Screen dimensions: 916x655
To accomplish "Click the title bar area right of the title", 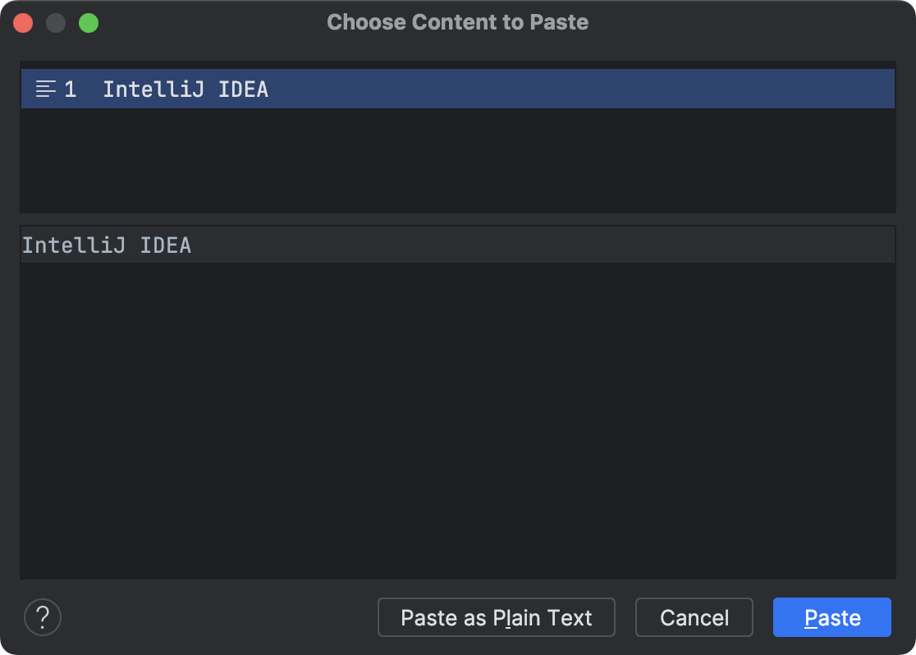I will (x=739, y=22).
